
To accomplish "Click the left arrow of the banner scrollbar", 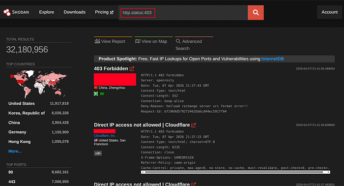I will tap(143, 172).
